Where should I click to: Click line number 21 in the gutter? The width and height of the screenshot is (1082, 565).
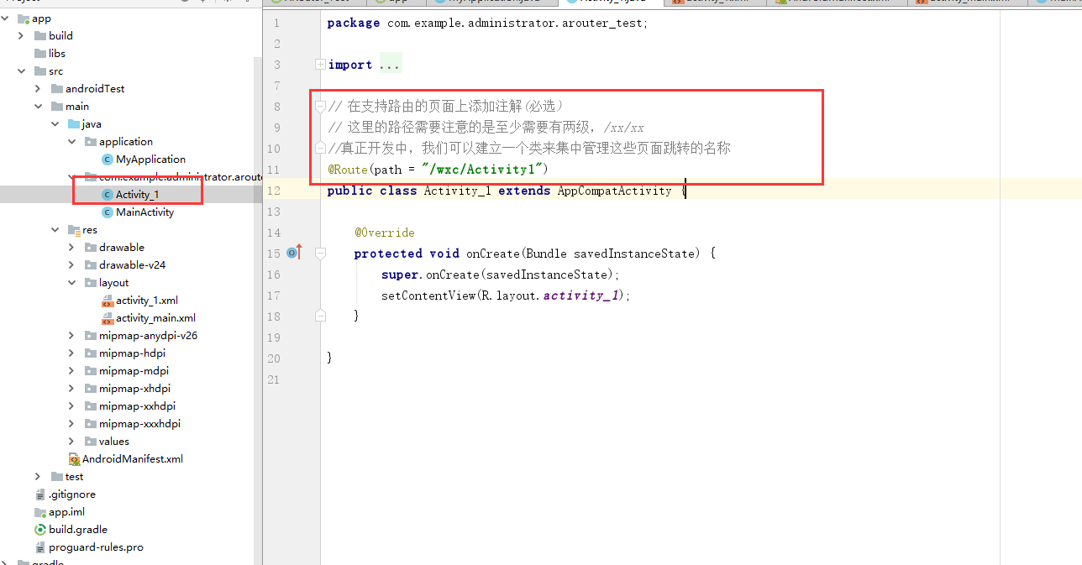point(273,379)
